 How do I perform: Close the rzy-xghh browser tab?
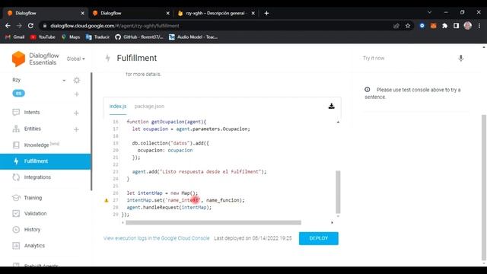(253, 13)
